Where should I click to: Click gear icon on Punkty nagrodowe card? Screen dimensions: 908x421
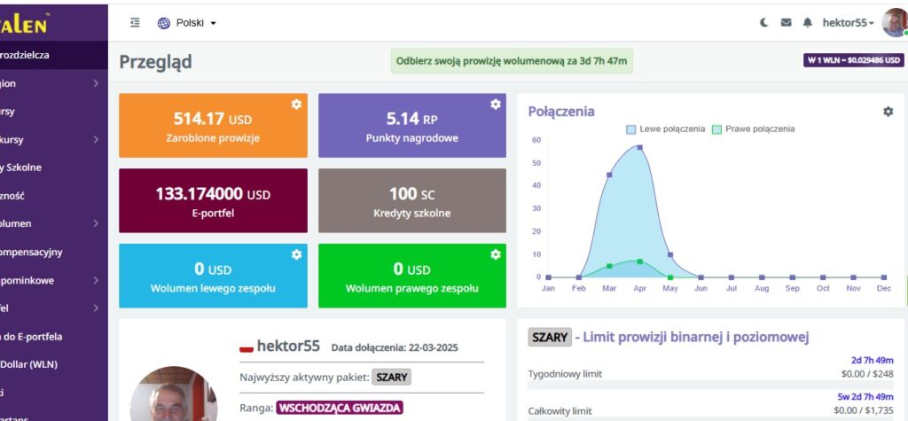pyautogui.click(x=495, y=105)
